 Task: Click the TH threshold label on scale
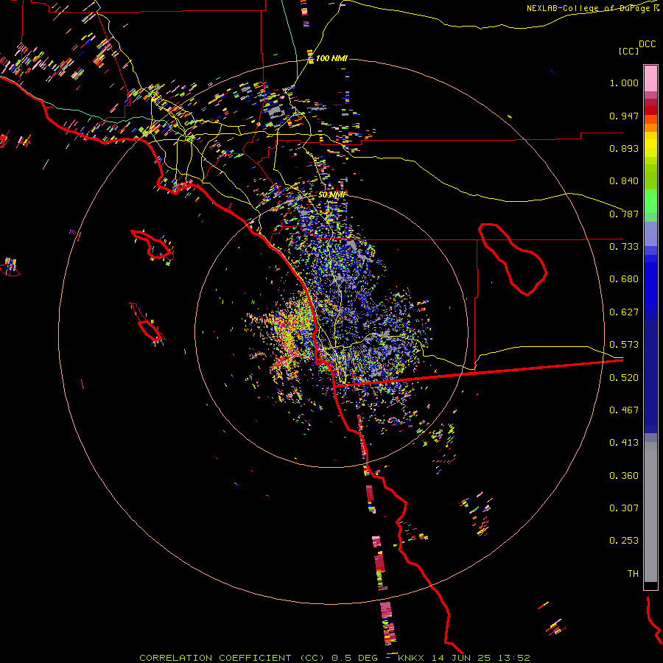tap(633, 574)
